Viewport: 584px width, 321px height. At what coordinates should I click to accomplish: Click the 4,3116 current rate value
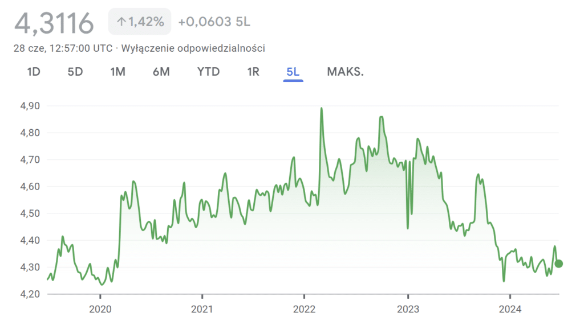coord(54,23)
